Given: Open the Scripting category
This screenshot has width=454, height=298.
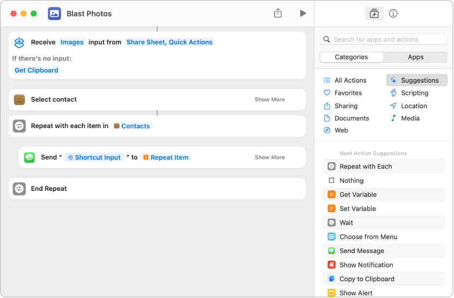Looking at the screenshot, I should 414,93.
